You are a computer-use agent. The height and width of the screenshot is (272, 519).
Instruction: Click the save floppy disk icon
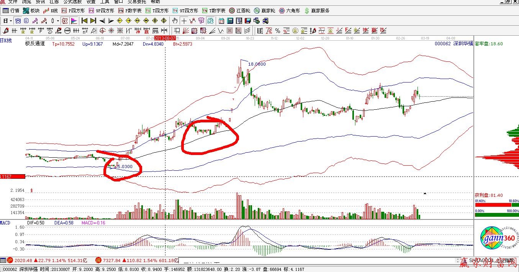[247, 21]
